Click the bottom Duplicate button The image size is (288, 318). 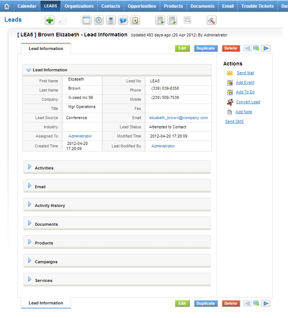click(x=206, y=303)
